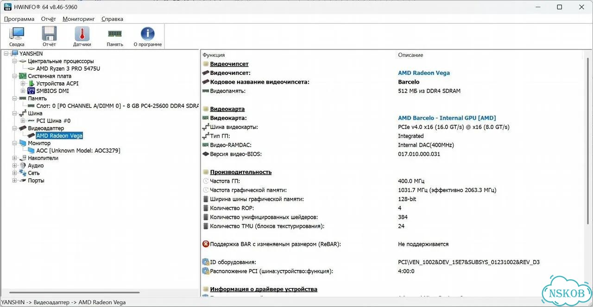Expand the PCI Шина #0 node

click(23, 121)
